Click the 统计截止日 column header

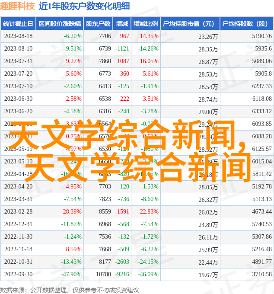18,24
